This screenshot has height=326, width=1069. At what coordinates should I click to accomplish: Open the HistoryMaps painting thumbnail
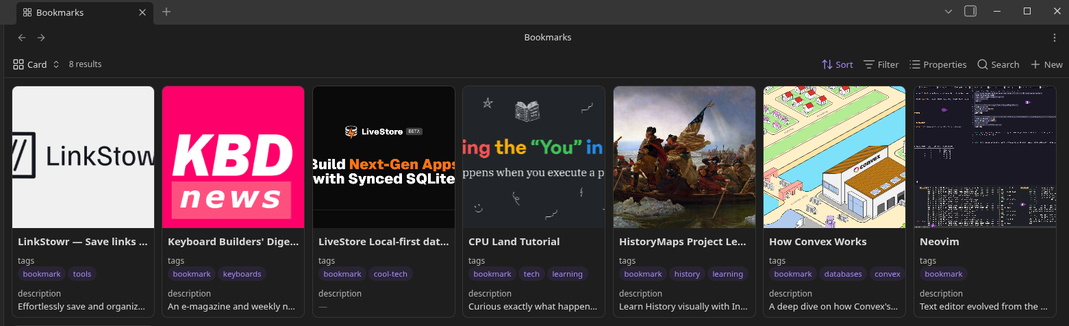(684, 157)
